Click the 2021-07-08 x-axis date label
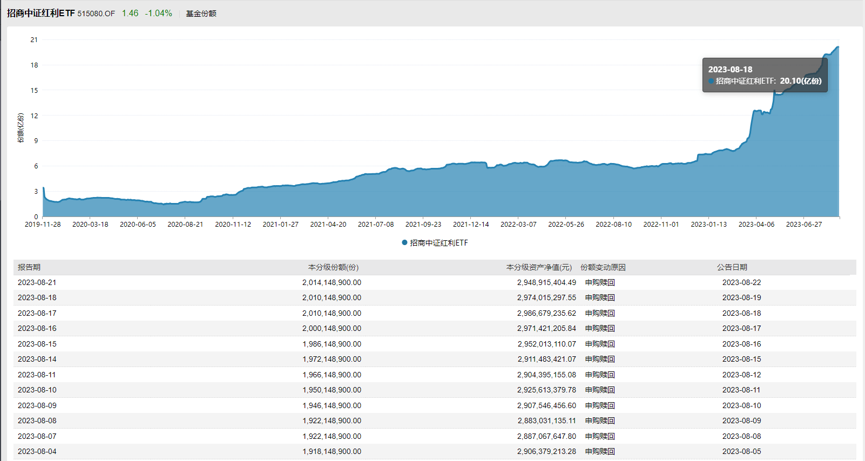Image resolution: width=865 pixels, height=461 pixels. (376, 225)
